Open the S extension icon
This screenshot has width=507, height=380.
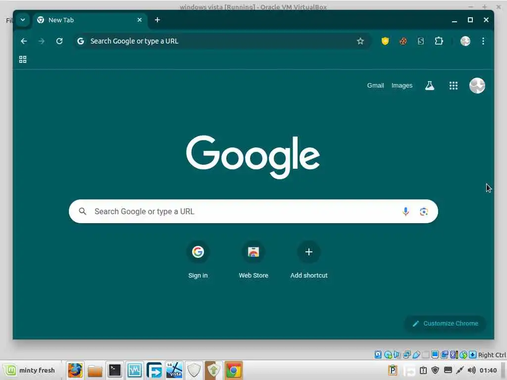(421, 41)
